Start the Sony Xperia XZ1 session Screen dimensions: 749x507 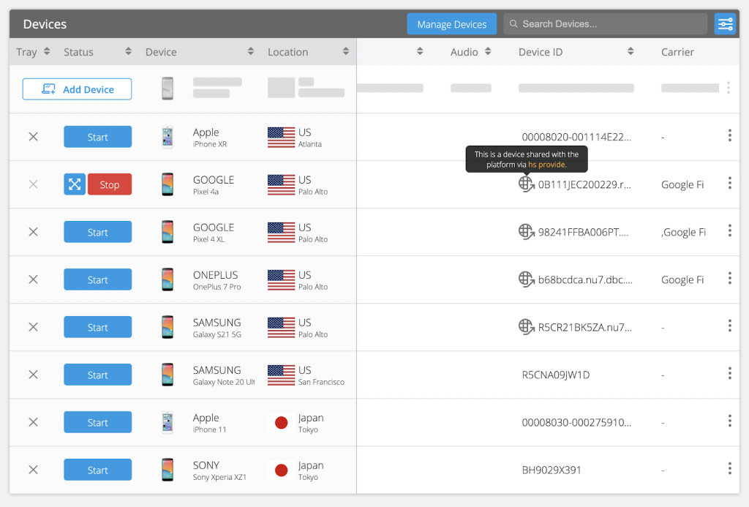(x=97, y=470)
